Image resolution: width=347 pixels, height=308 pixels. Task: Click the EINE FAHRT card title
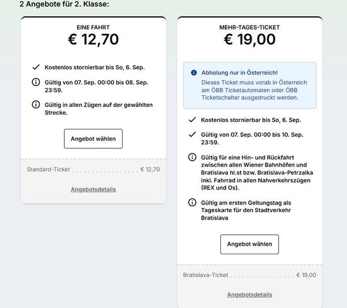point(93,27)
